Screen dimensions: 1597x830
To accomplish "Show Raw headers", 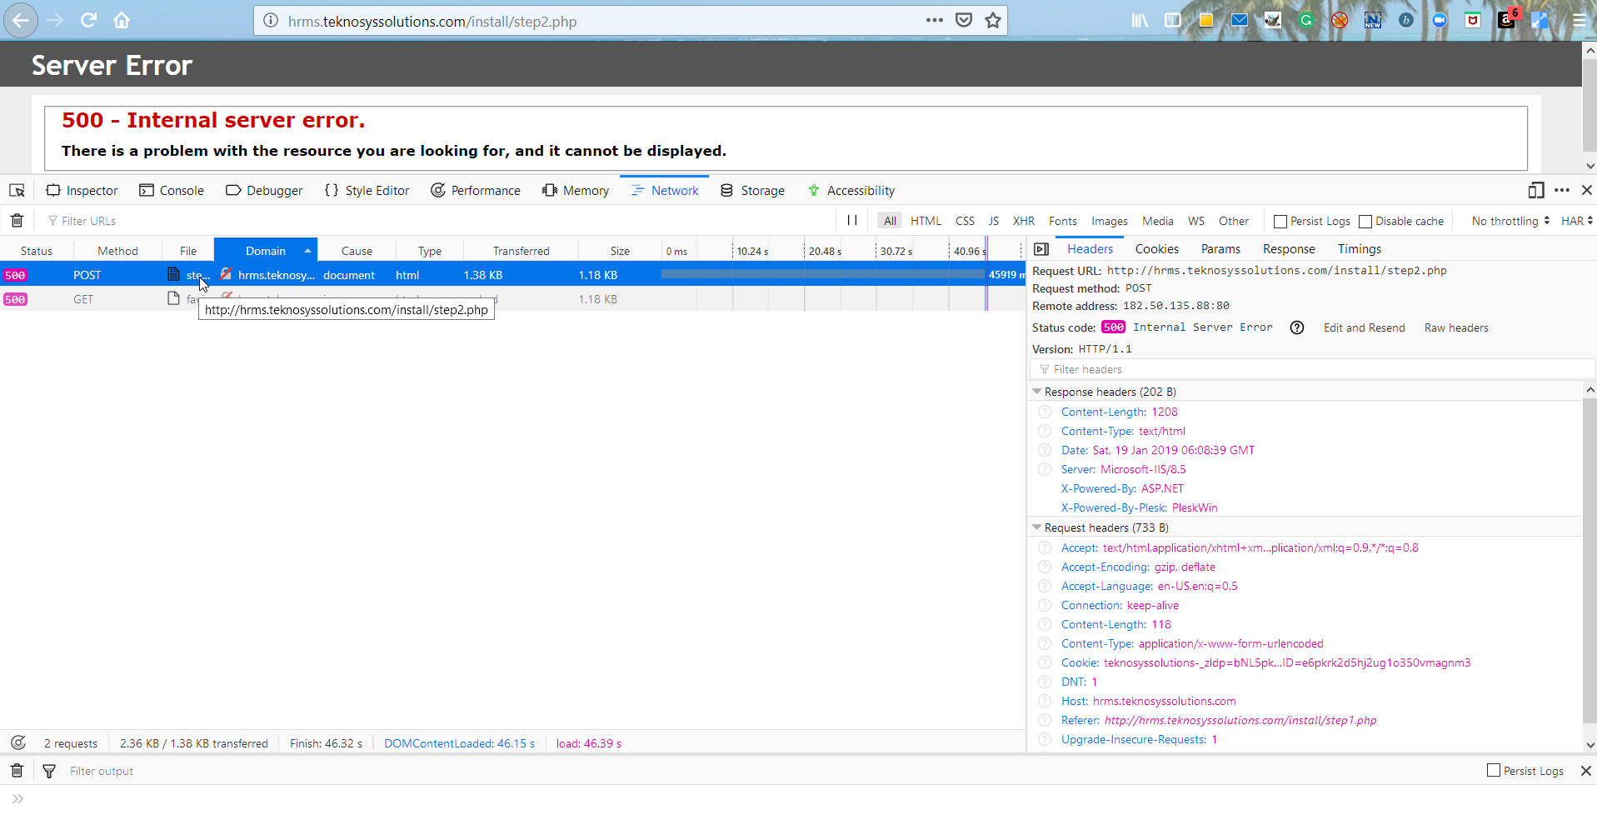I will 1456,327.
